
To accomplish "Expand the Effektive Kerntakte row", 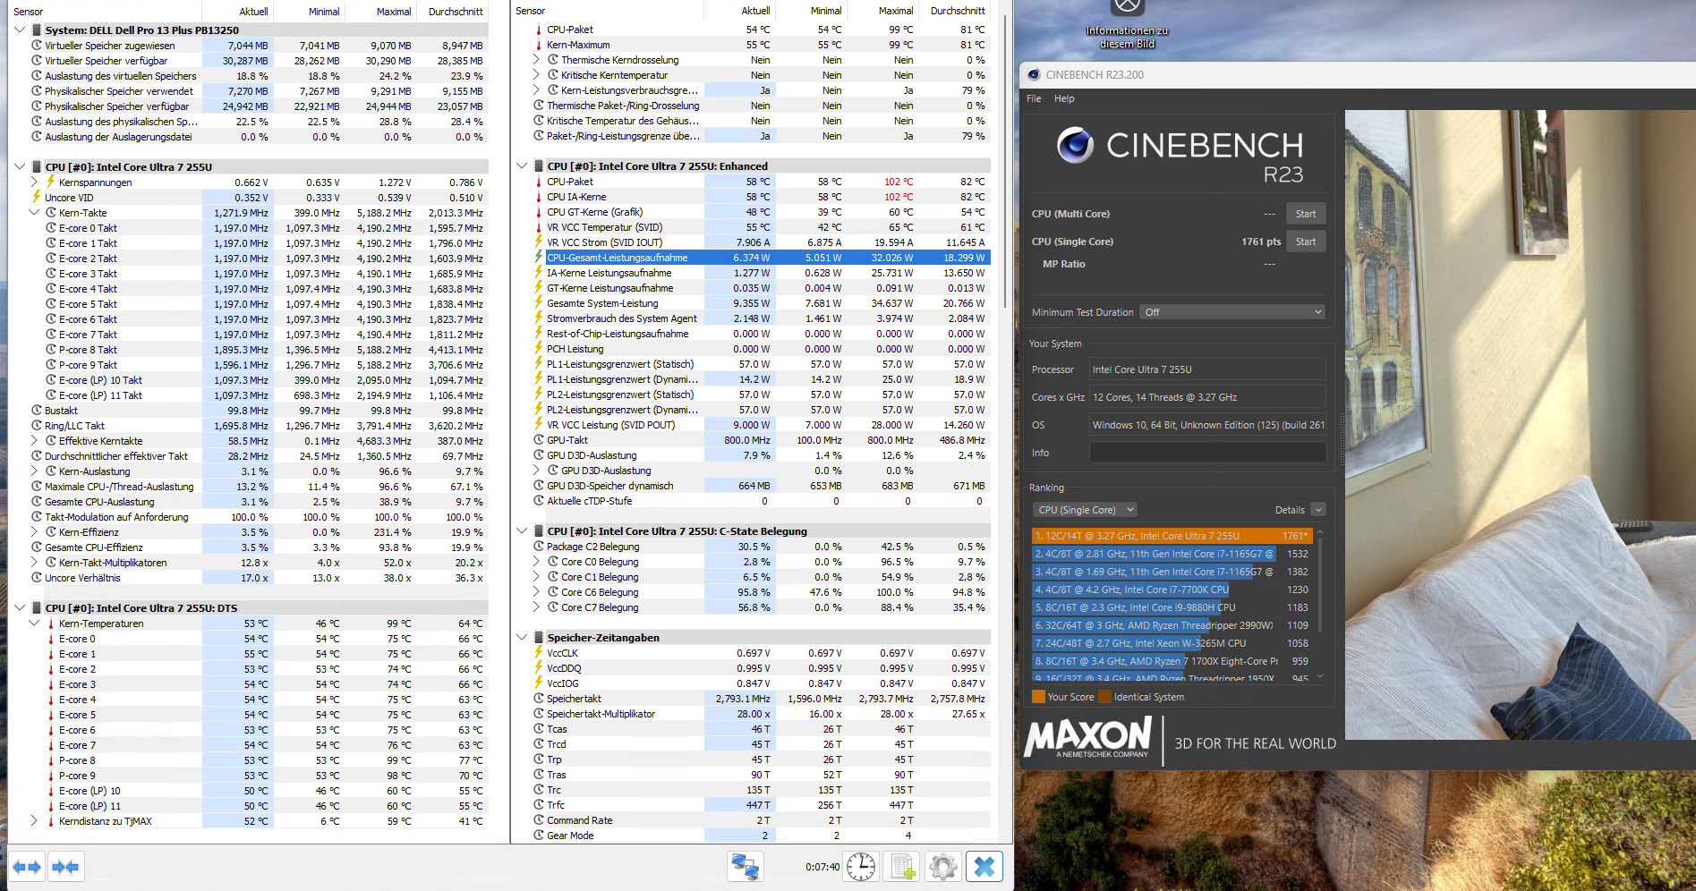I will (x=34, y=441).
